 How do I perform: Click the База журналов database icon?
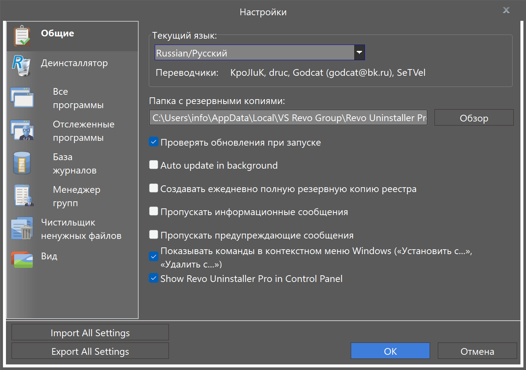tap(22, 163)
